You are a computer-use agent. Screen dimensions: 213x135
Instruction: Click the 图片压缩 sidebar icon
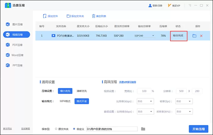pos(8,24)
